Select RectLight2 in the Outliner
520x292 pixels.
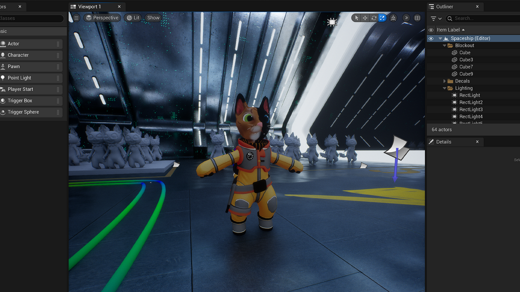(473, 103)
